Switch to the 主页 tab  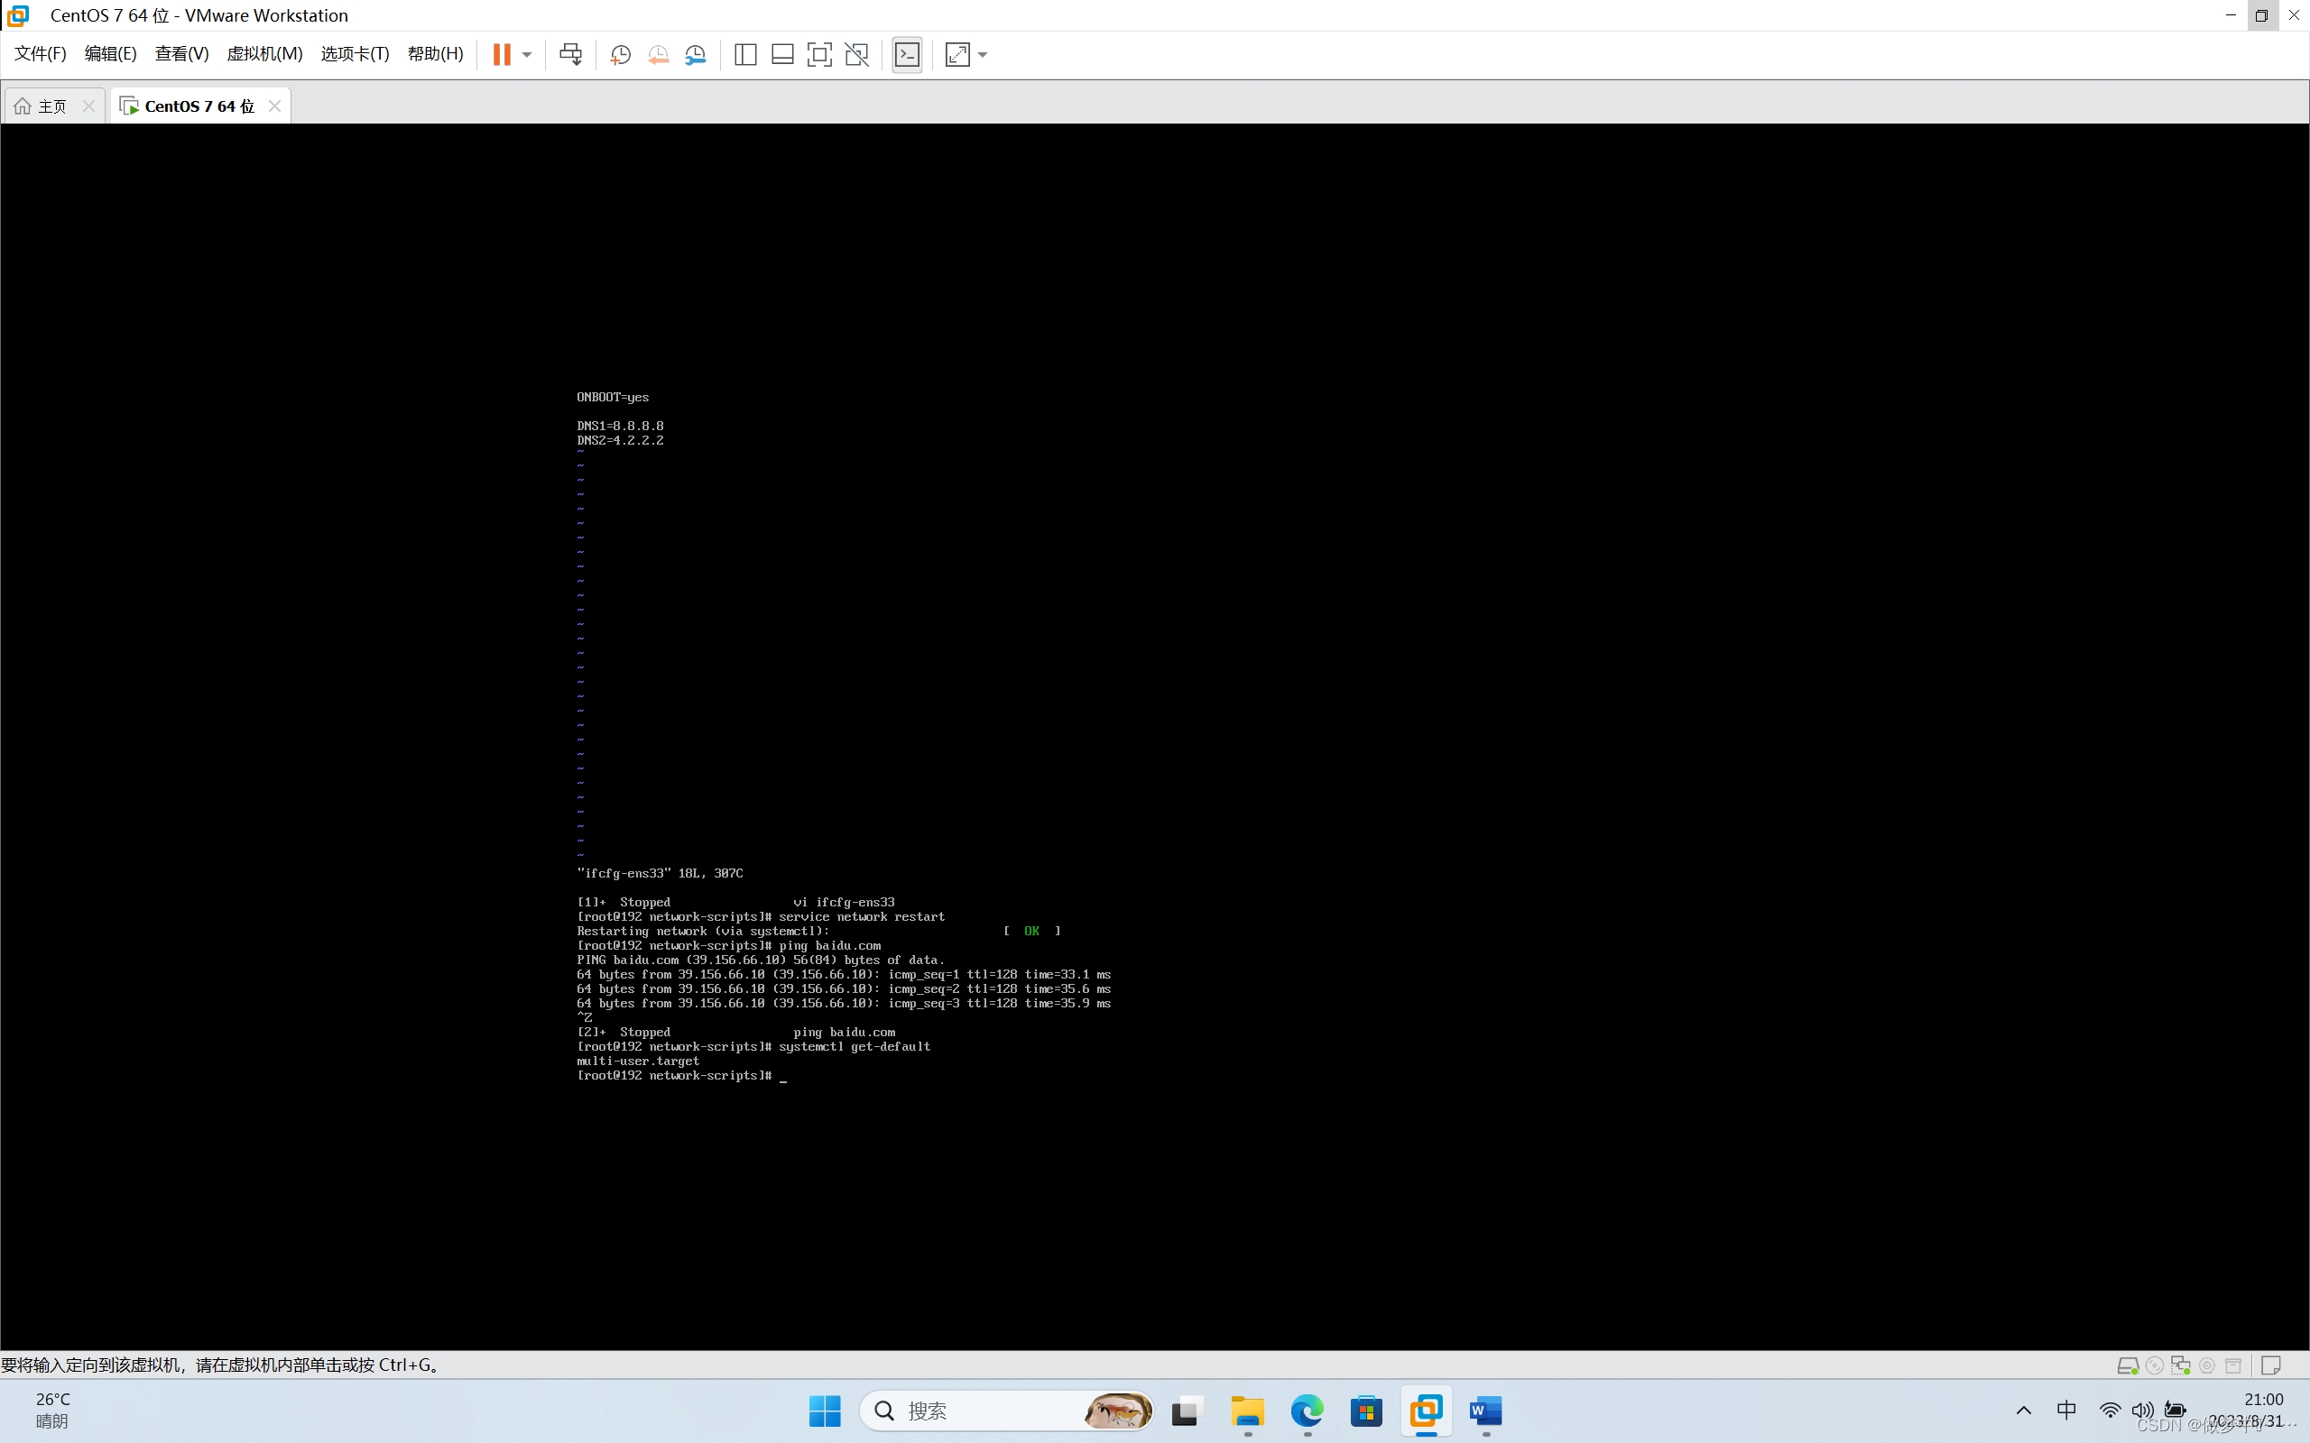(51, 105)
